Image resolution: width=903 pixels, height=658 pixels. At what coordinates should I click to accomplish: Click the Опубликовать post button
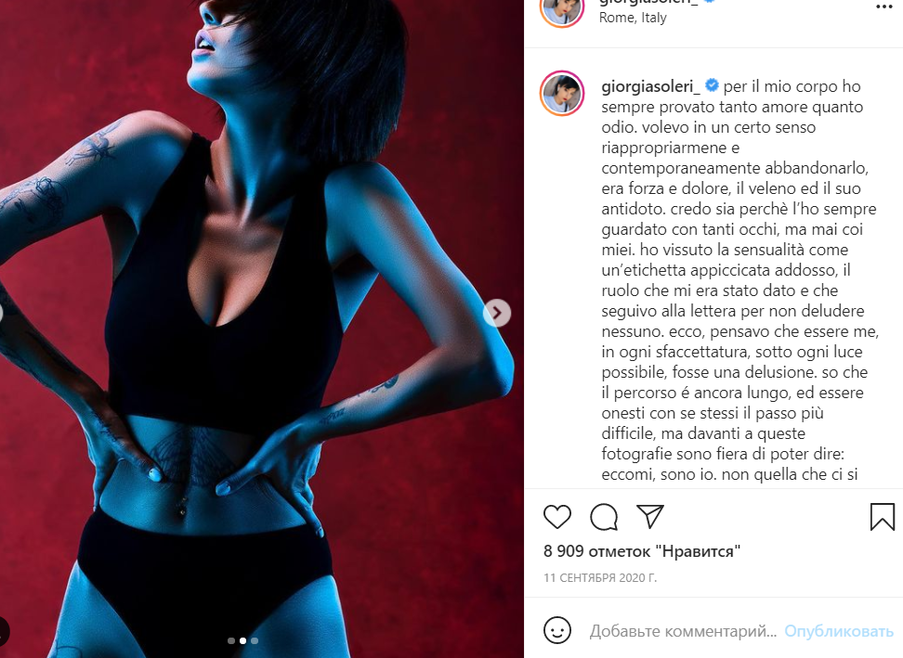click(839, 631)
